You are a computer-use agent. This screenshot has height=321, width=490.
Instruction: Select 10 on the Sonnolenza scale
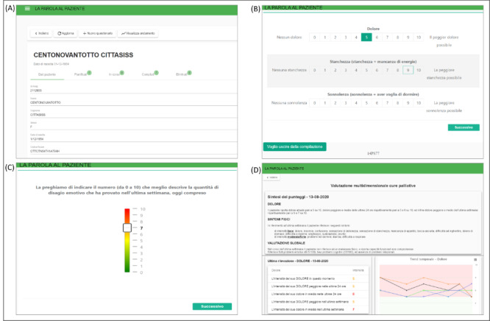pos(419,103)
